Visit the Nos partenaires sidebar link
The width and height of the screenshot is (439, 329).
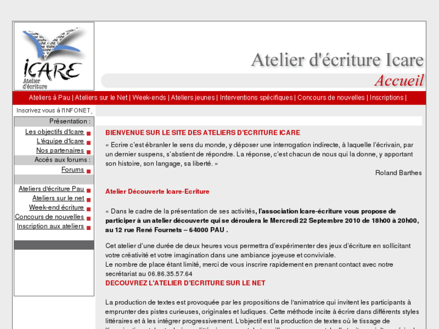[60, 150]
